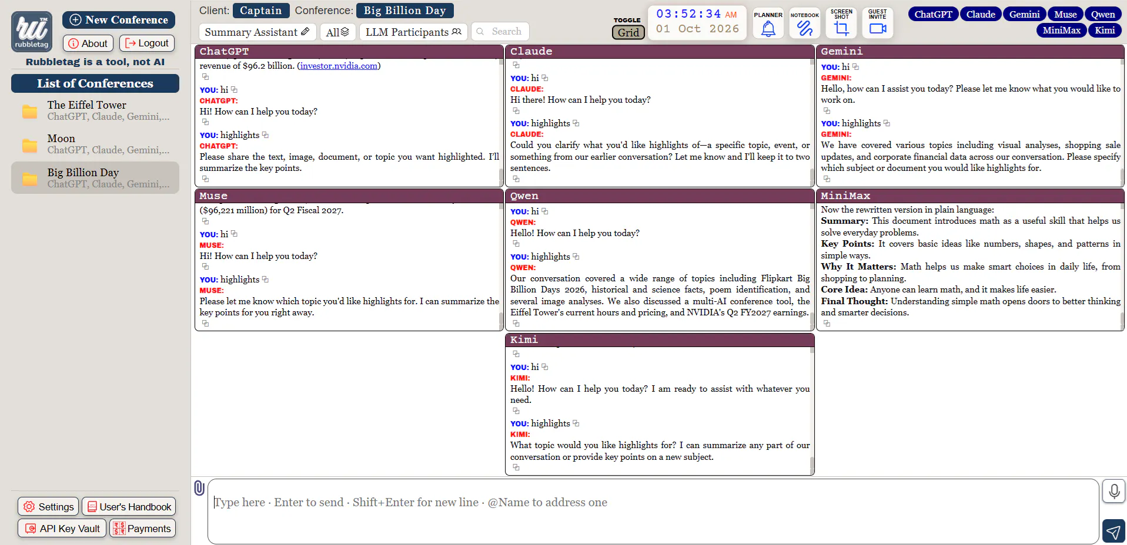Open the Moon conference folder
The width and height of the screenshot is (1127, 545).
coord(95,144)
